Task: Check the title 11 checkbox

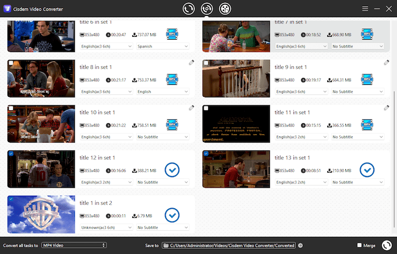Action: point(206,108)
